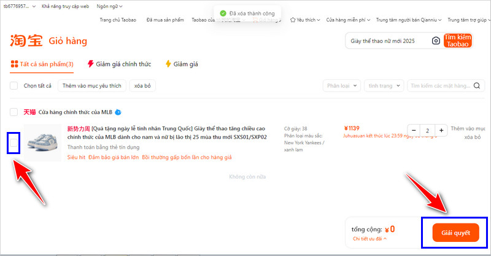The image size is (491, 256).
Task: Go to Trang chủ Taobao
Action: click(118, 20)
